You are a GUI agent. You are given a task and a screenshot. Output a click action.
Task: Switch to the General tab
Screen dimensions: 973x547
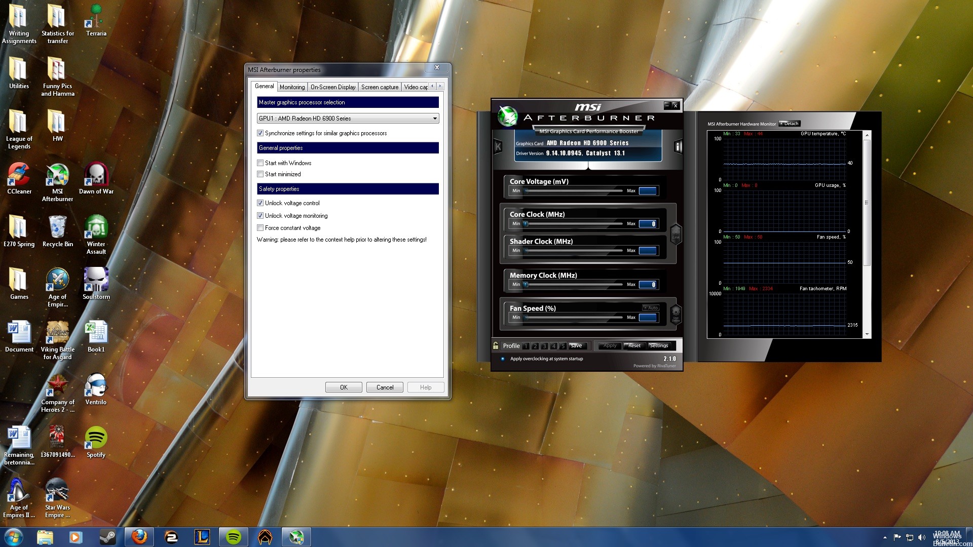(x=264, y=86)
